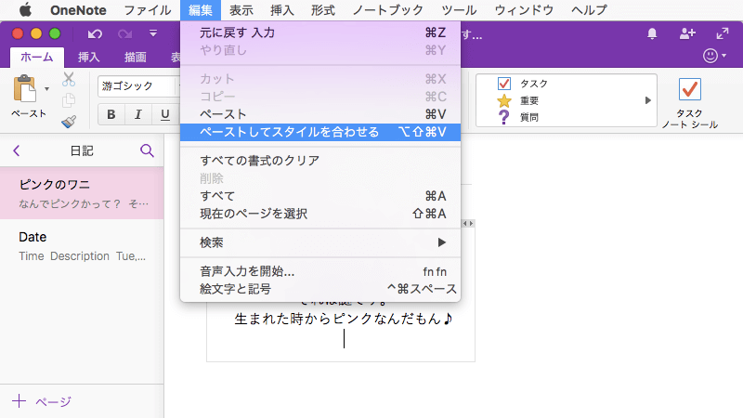Select the ピンクのワニ page
Viewport: 743px width, 418px height.
82,193
